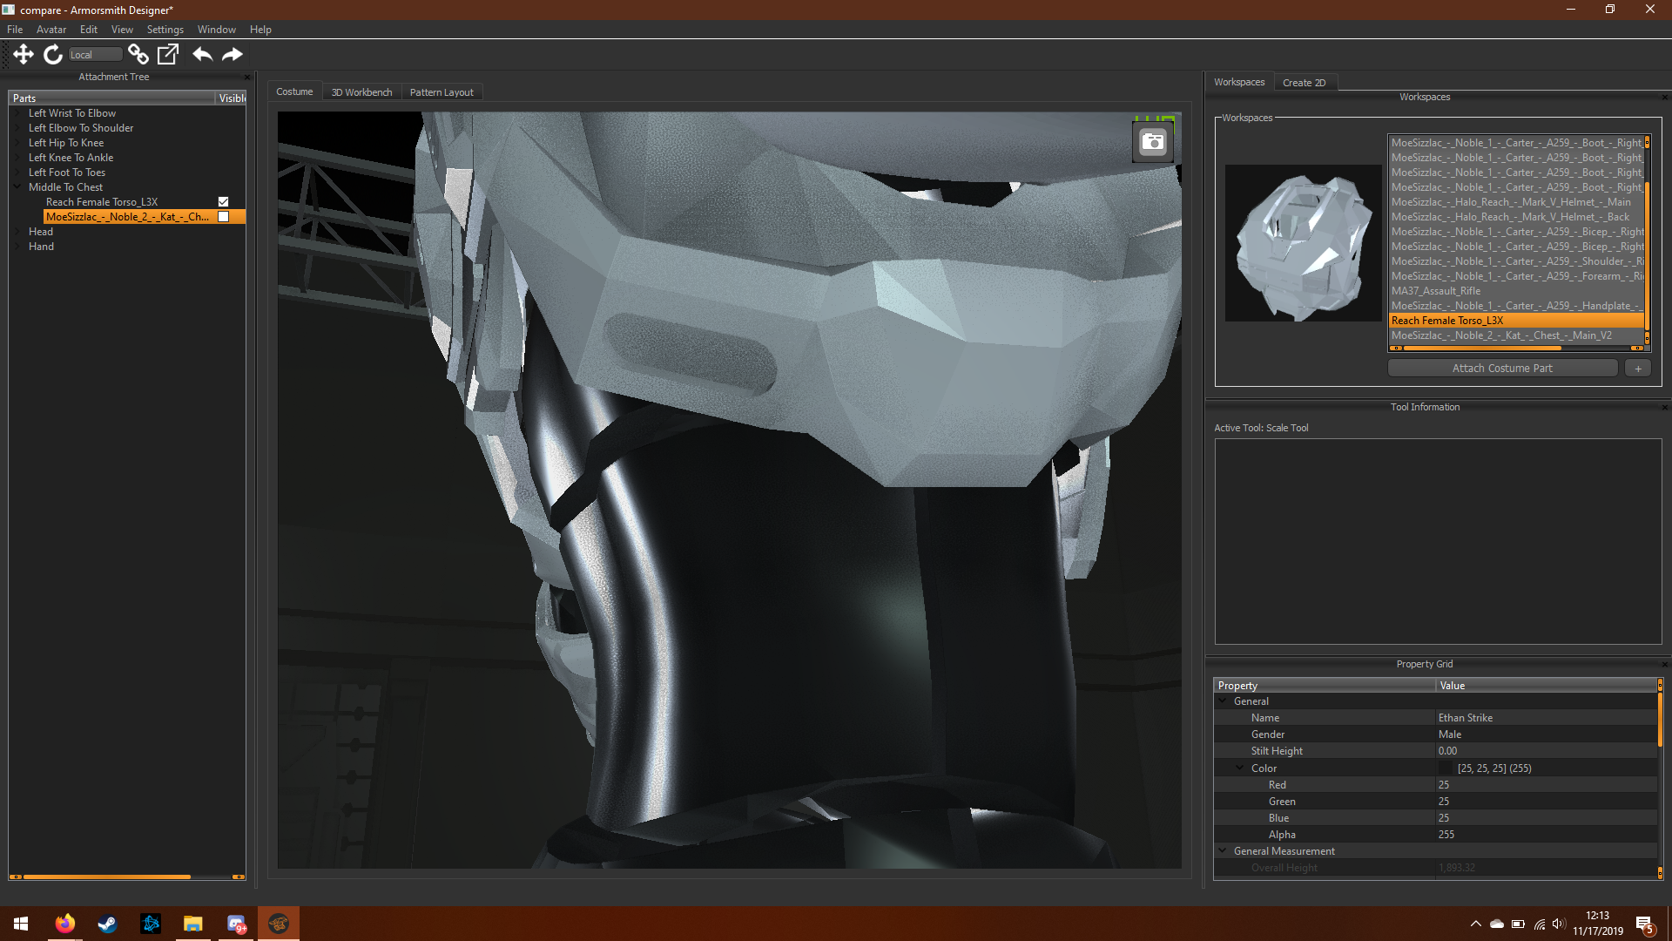Click the Armorsmith taskbar icon
Viewport: 1672px width, 941px height.
(x=279, y=924)
